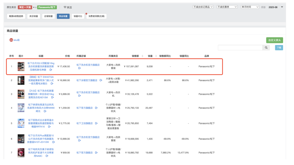
Task: Open external link icon after EW45TGA fridge title
Action: pyautogui.click(x=52, y=84)
